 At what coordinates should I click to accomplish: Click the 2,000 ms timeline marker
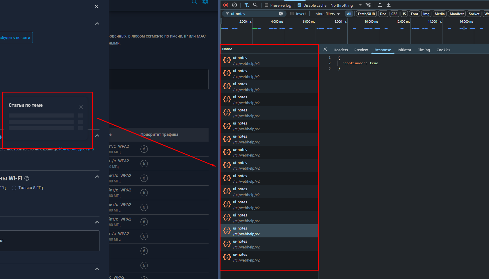pos(245,22)
